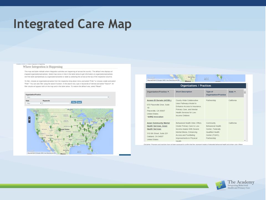This screenshot has height=200, width=266.
Task: Select the map pin in Nebraska
Action: 71,127
